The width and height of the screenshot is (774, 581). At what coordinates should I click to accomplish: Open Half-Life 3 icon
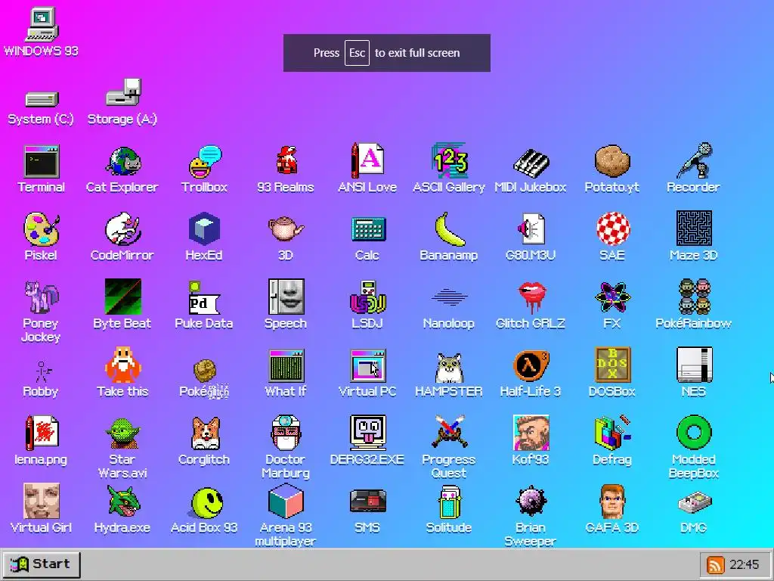(x=531, y=365)
